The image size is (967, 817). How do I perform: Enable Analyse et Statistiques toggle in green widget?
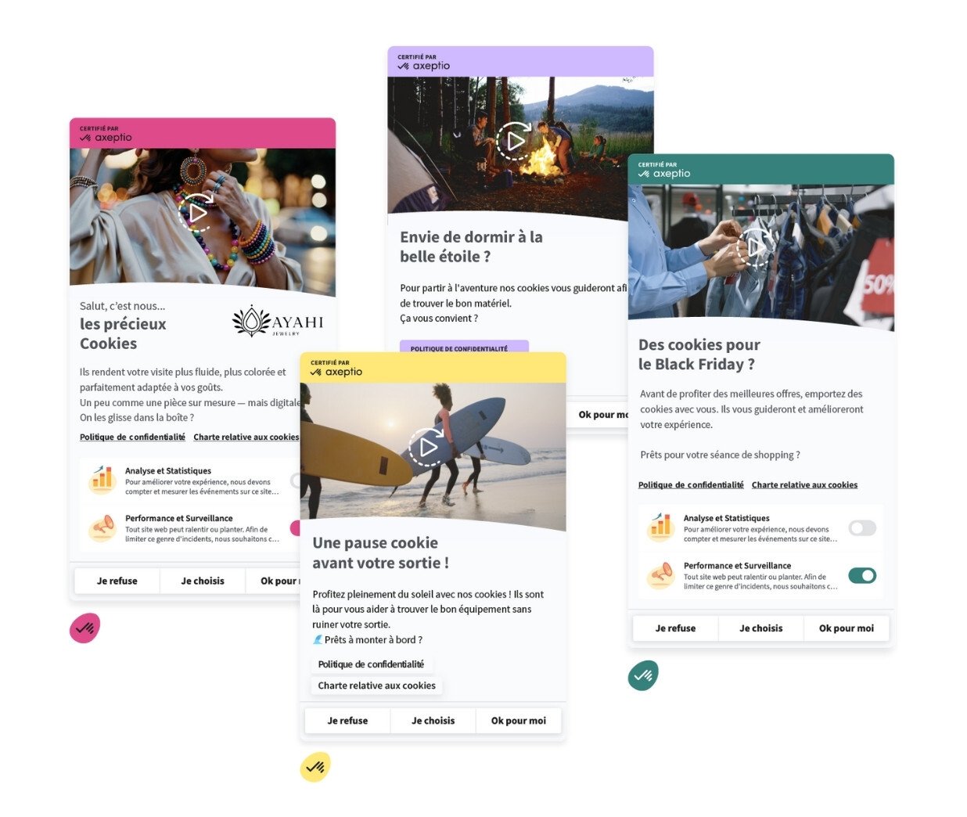pos(862,528)
